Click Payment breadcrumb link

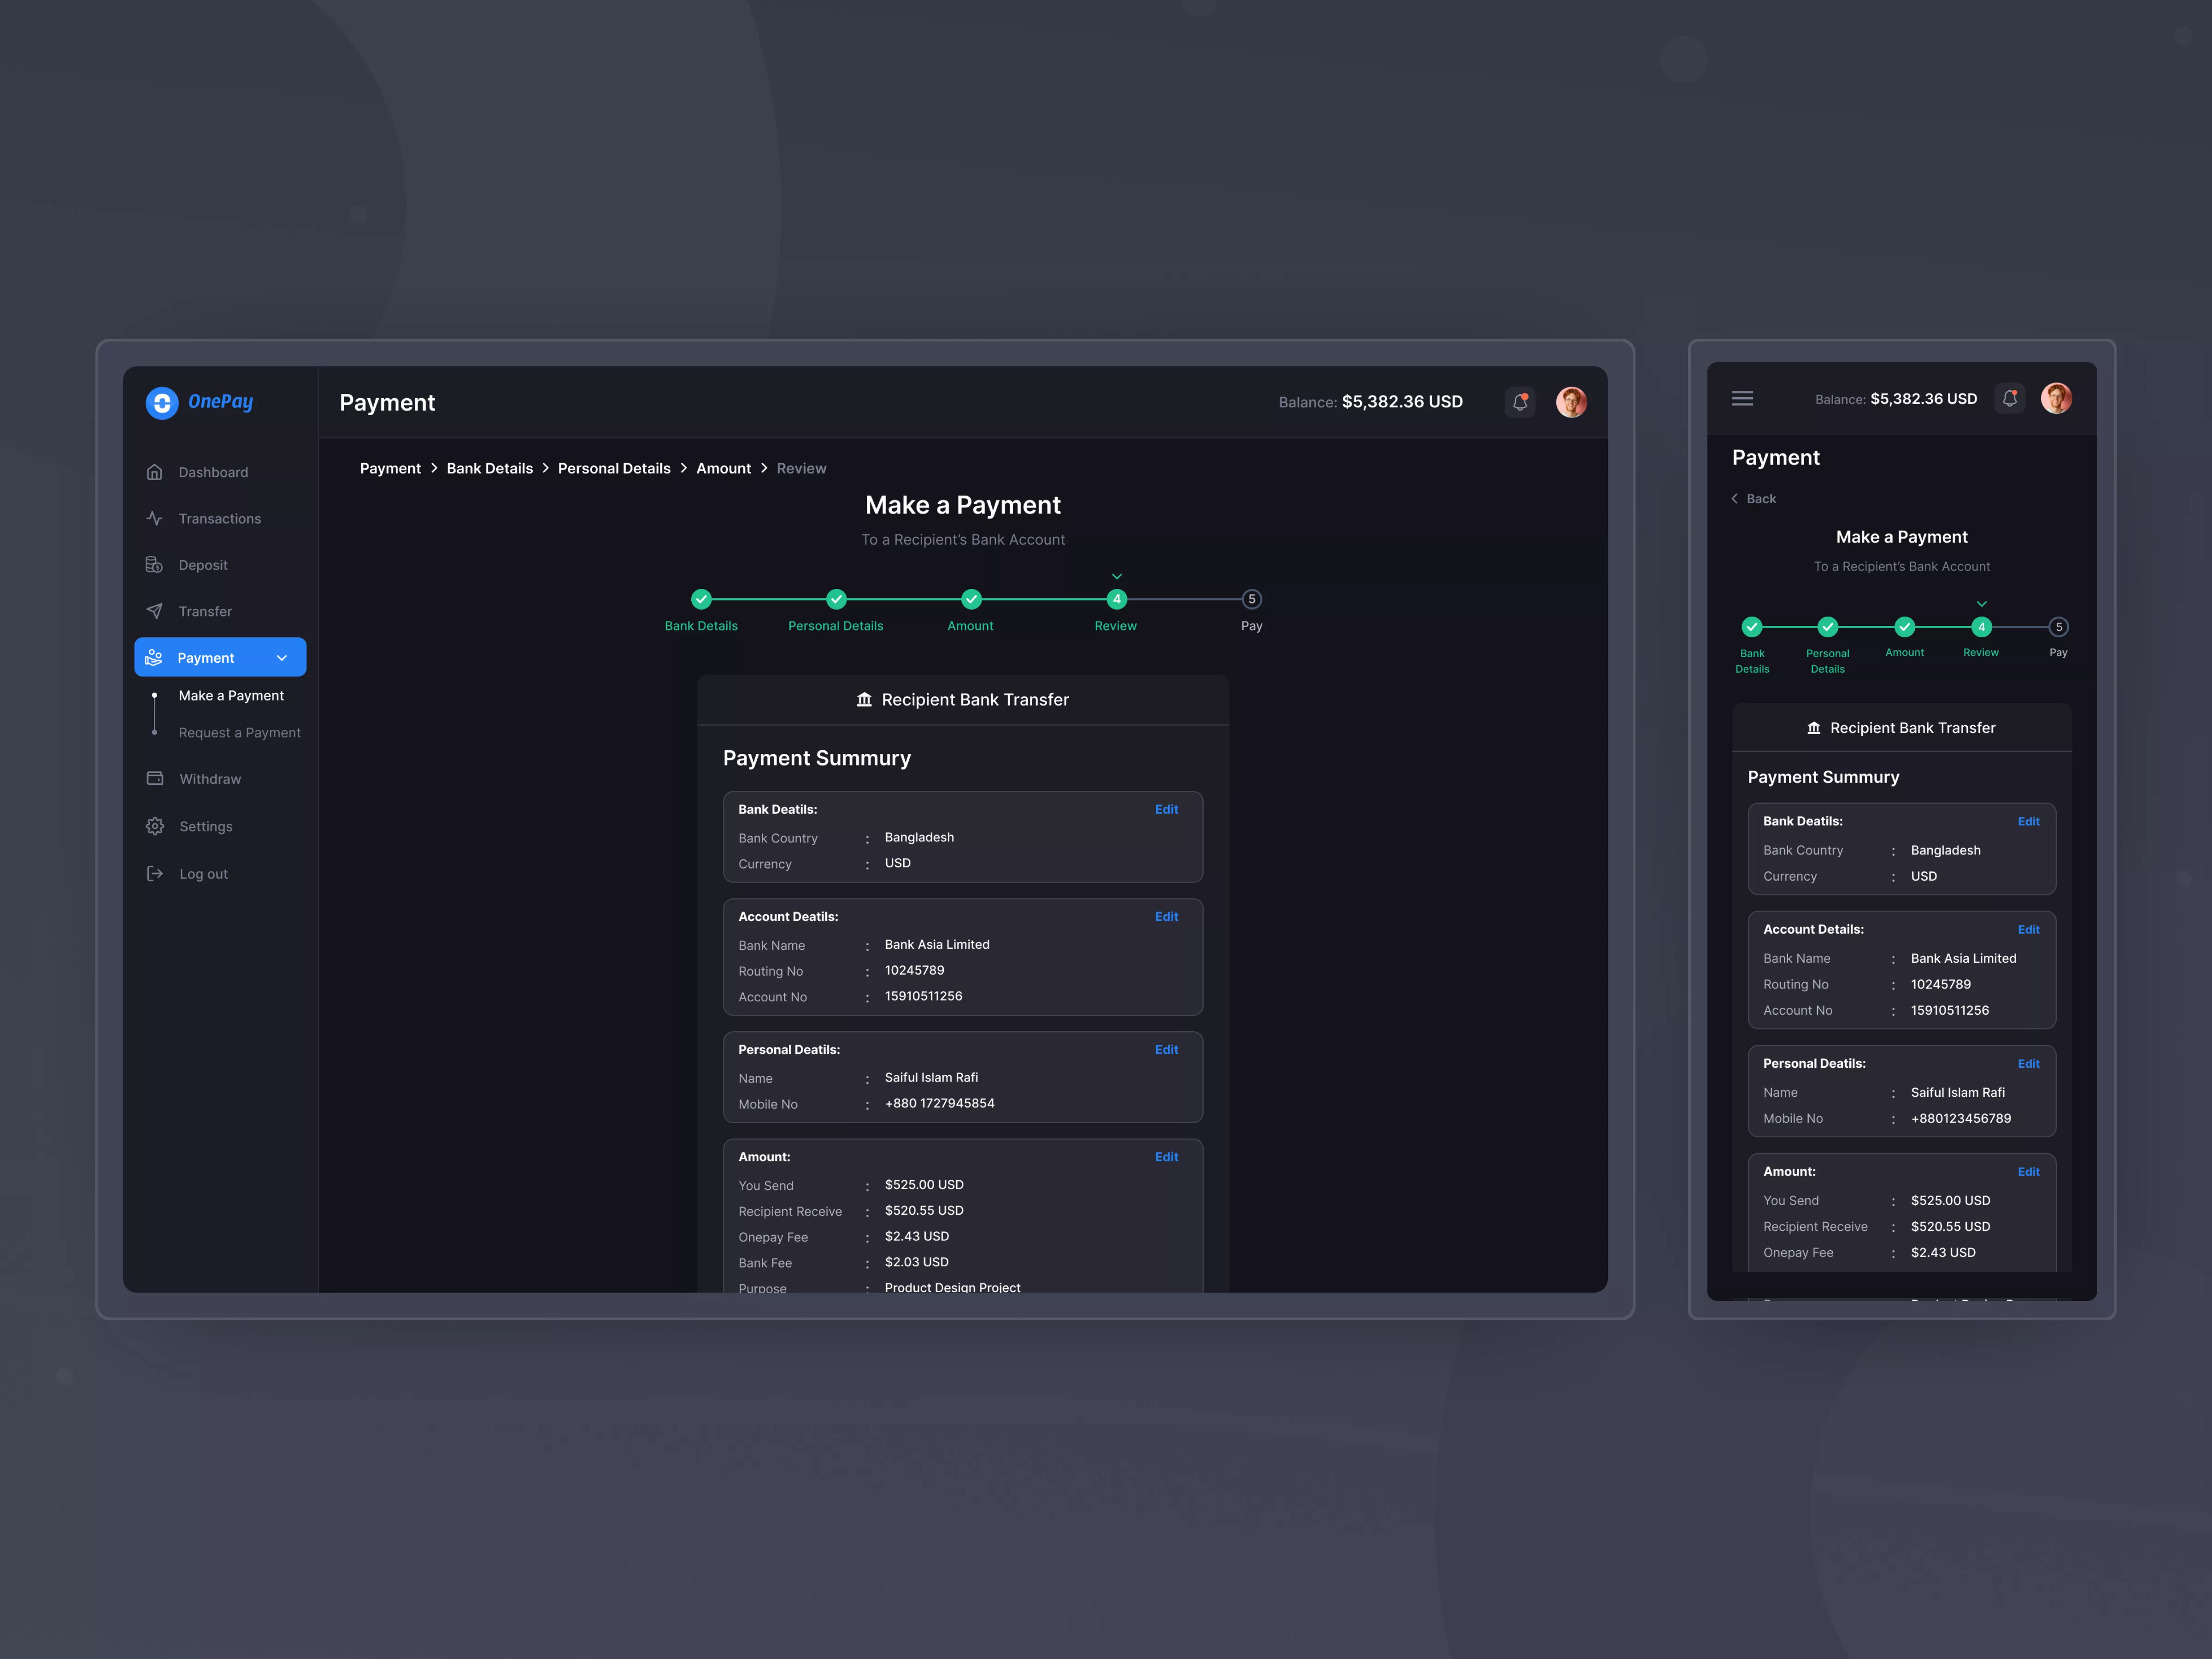(x=390, y=468)
